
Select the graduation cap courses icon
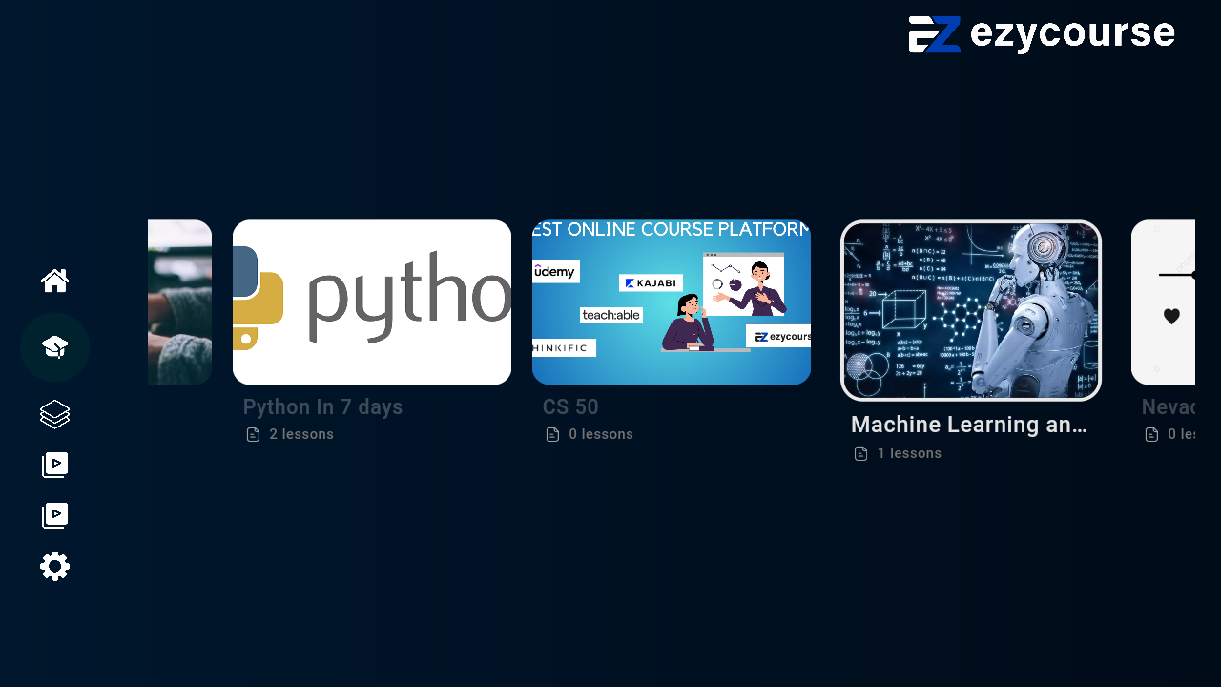click(55, 347)
